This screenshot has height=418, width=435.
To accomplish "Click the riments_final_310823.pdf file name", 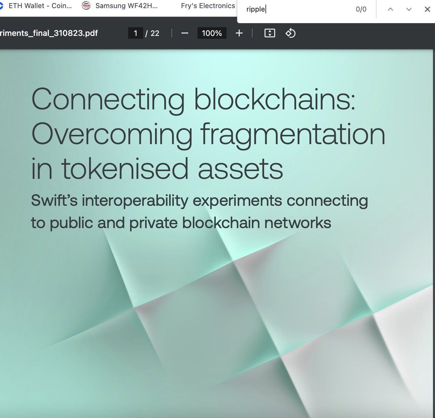I will pyautogui.click(x=49, y=33).
